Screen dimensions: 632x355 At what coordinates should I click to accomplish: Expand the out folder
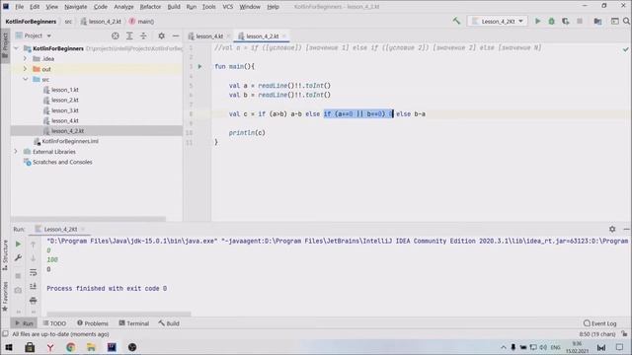tap(25, 69)
